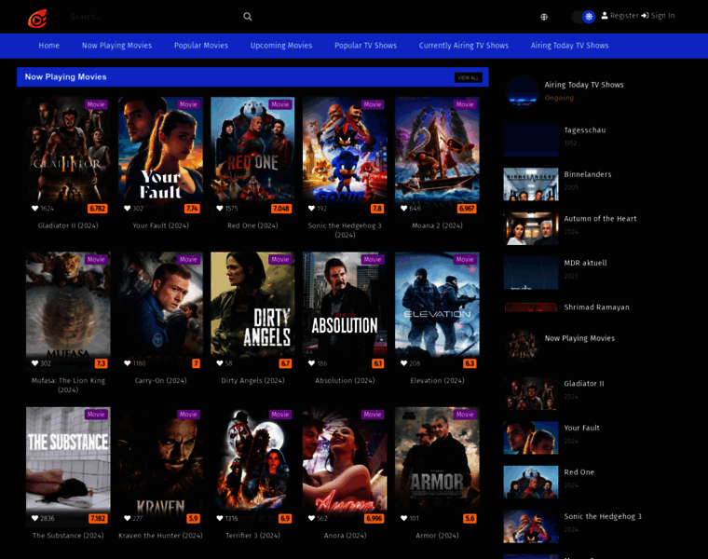Viewport: 708px width, 559px height.
Task: Click the heart icon on Moana 2
Action: point(404,208)
